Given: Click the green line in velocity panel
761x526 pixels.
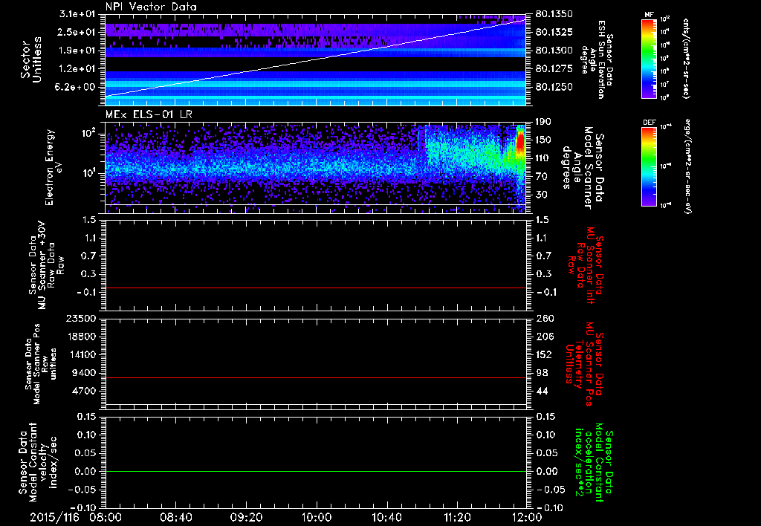Looking at the screenshot, I should pos(315,471).
